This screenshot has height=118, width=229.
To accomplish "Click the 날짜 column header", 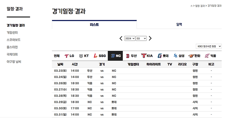I will coord(60,64).
